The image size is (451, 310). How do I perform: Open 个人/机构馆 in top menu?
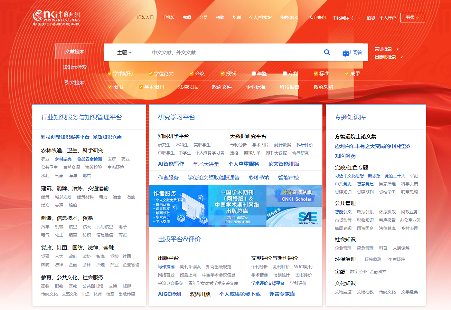point(260,18)
